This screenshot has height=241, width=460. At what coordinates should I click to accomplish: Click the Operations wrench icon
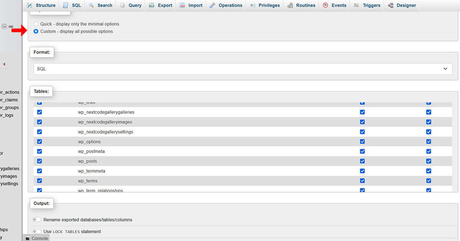click(x=212, y=5)
